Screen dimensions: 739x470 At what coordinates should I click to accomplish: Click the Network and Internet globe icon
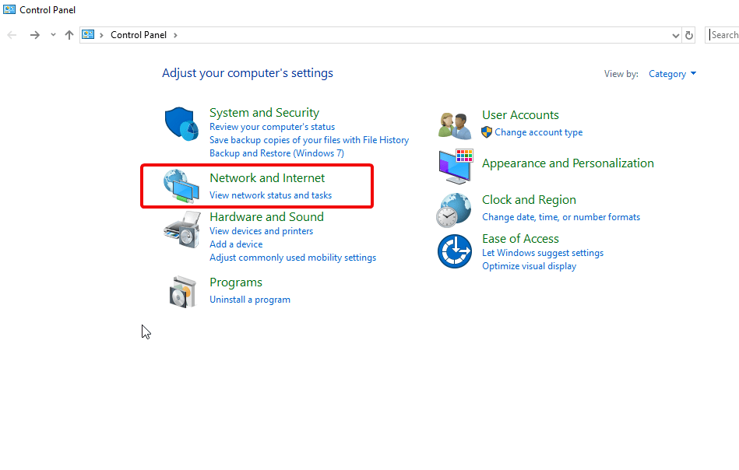coord(181,186)
